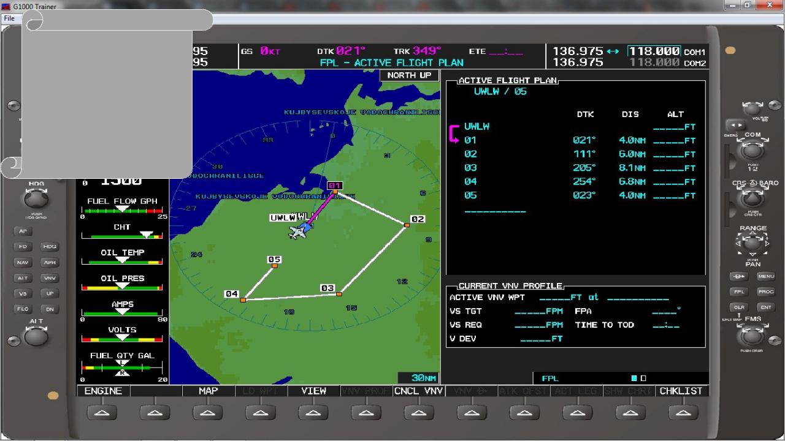The image size is (785, 441).
Task: Select the boxed 118.000 COM1 standby frequency
Action: (654, 51)
